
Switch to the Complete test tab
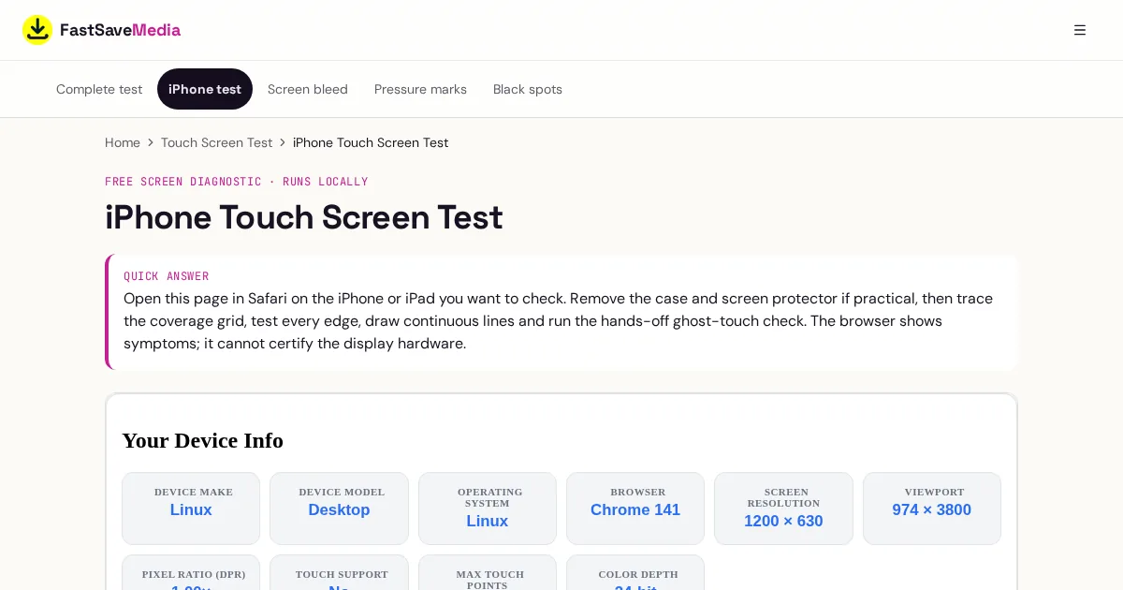pos(99,89)
